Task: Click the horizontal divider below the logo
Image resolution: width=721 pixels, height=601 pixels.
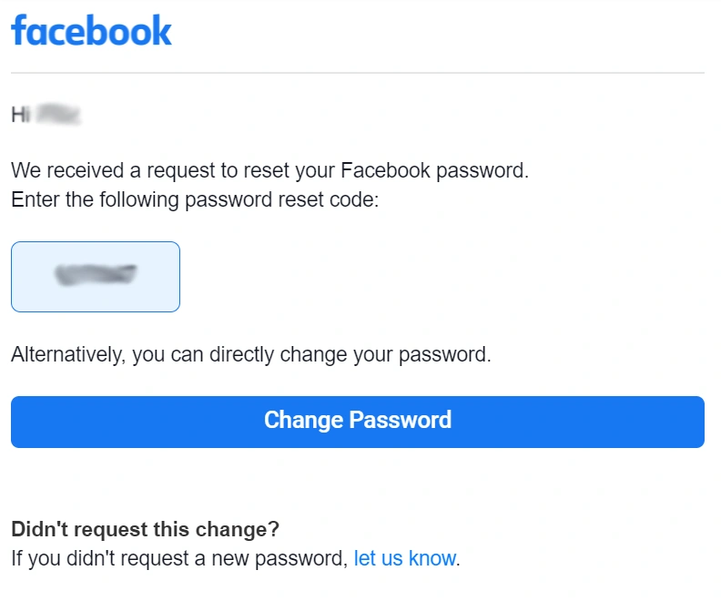Action: point(358,73)
